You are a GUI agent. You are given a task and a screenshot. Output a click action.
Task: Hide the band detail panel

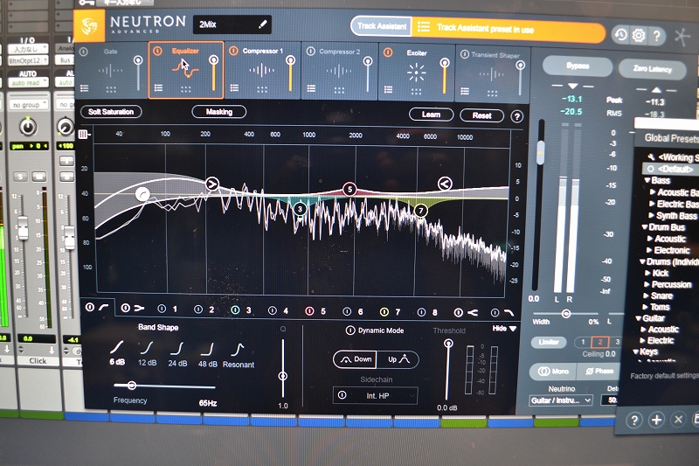504,328
